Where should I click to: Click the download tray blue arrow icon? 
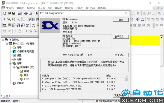point(138,19)
